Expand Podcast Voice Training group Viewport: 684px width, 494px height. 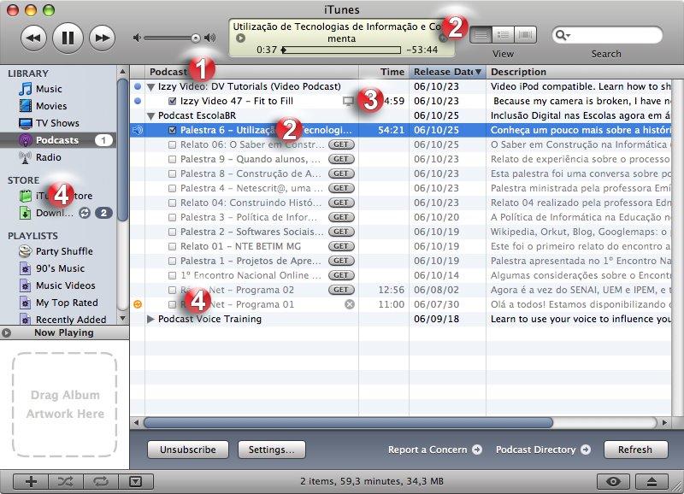(x=151, y=319)
